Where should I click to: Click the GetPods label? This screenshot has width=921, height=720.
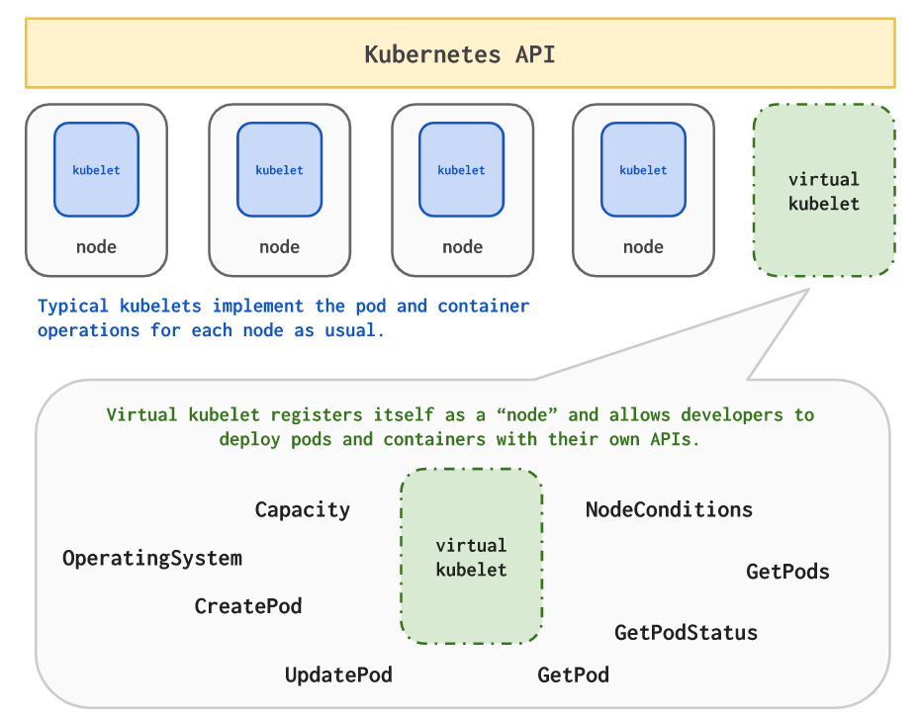(787, 572)
